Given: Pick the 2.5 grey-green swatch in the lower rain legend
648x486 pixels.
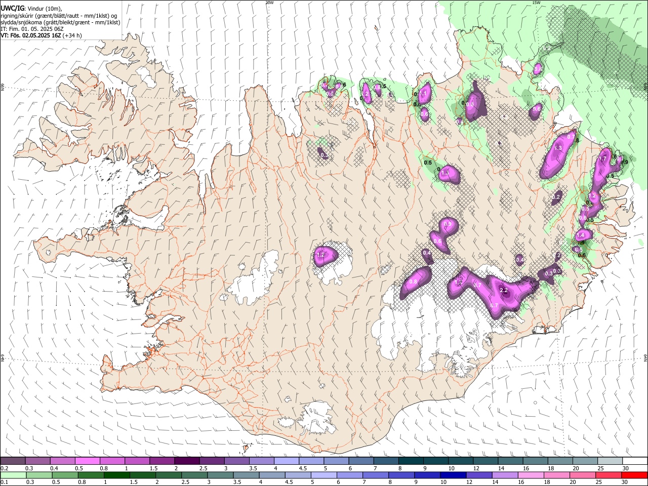Looking at the screenshot, I should tap(194, 475).
